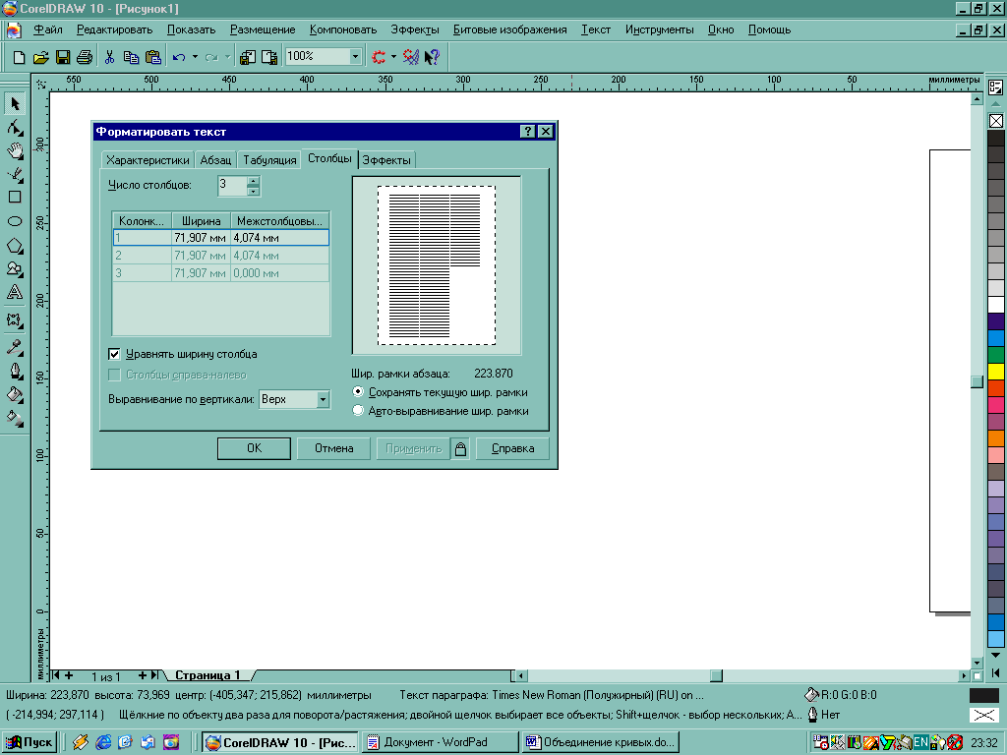
Task: Pick the green color swatch
Action: (x=995, y=354)
